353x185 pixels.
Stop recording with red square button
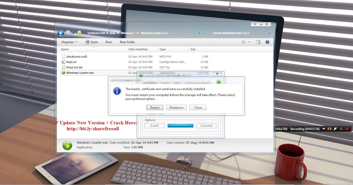[x=347, y=129]
